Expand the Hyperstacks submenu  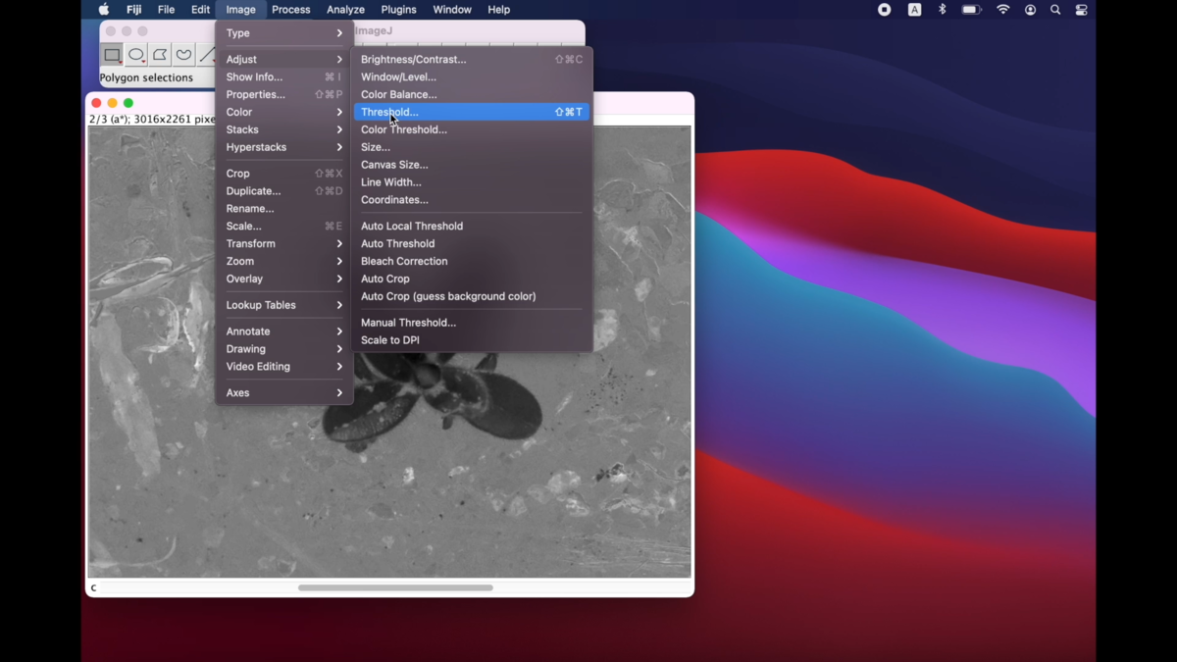tap(283, 147)
